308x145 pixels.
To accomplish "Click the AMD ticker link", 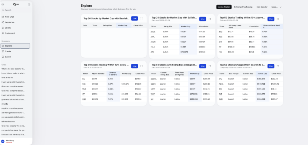I will [220, 99].
